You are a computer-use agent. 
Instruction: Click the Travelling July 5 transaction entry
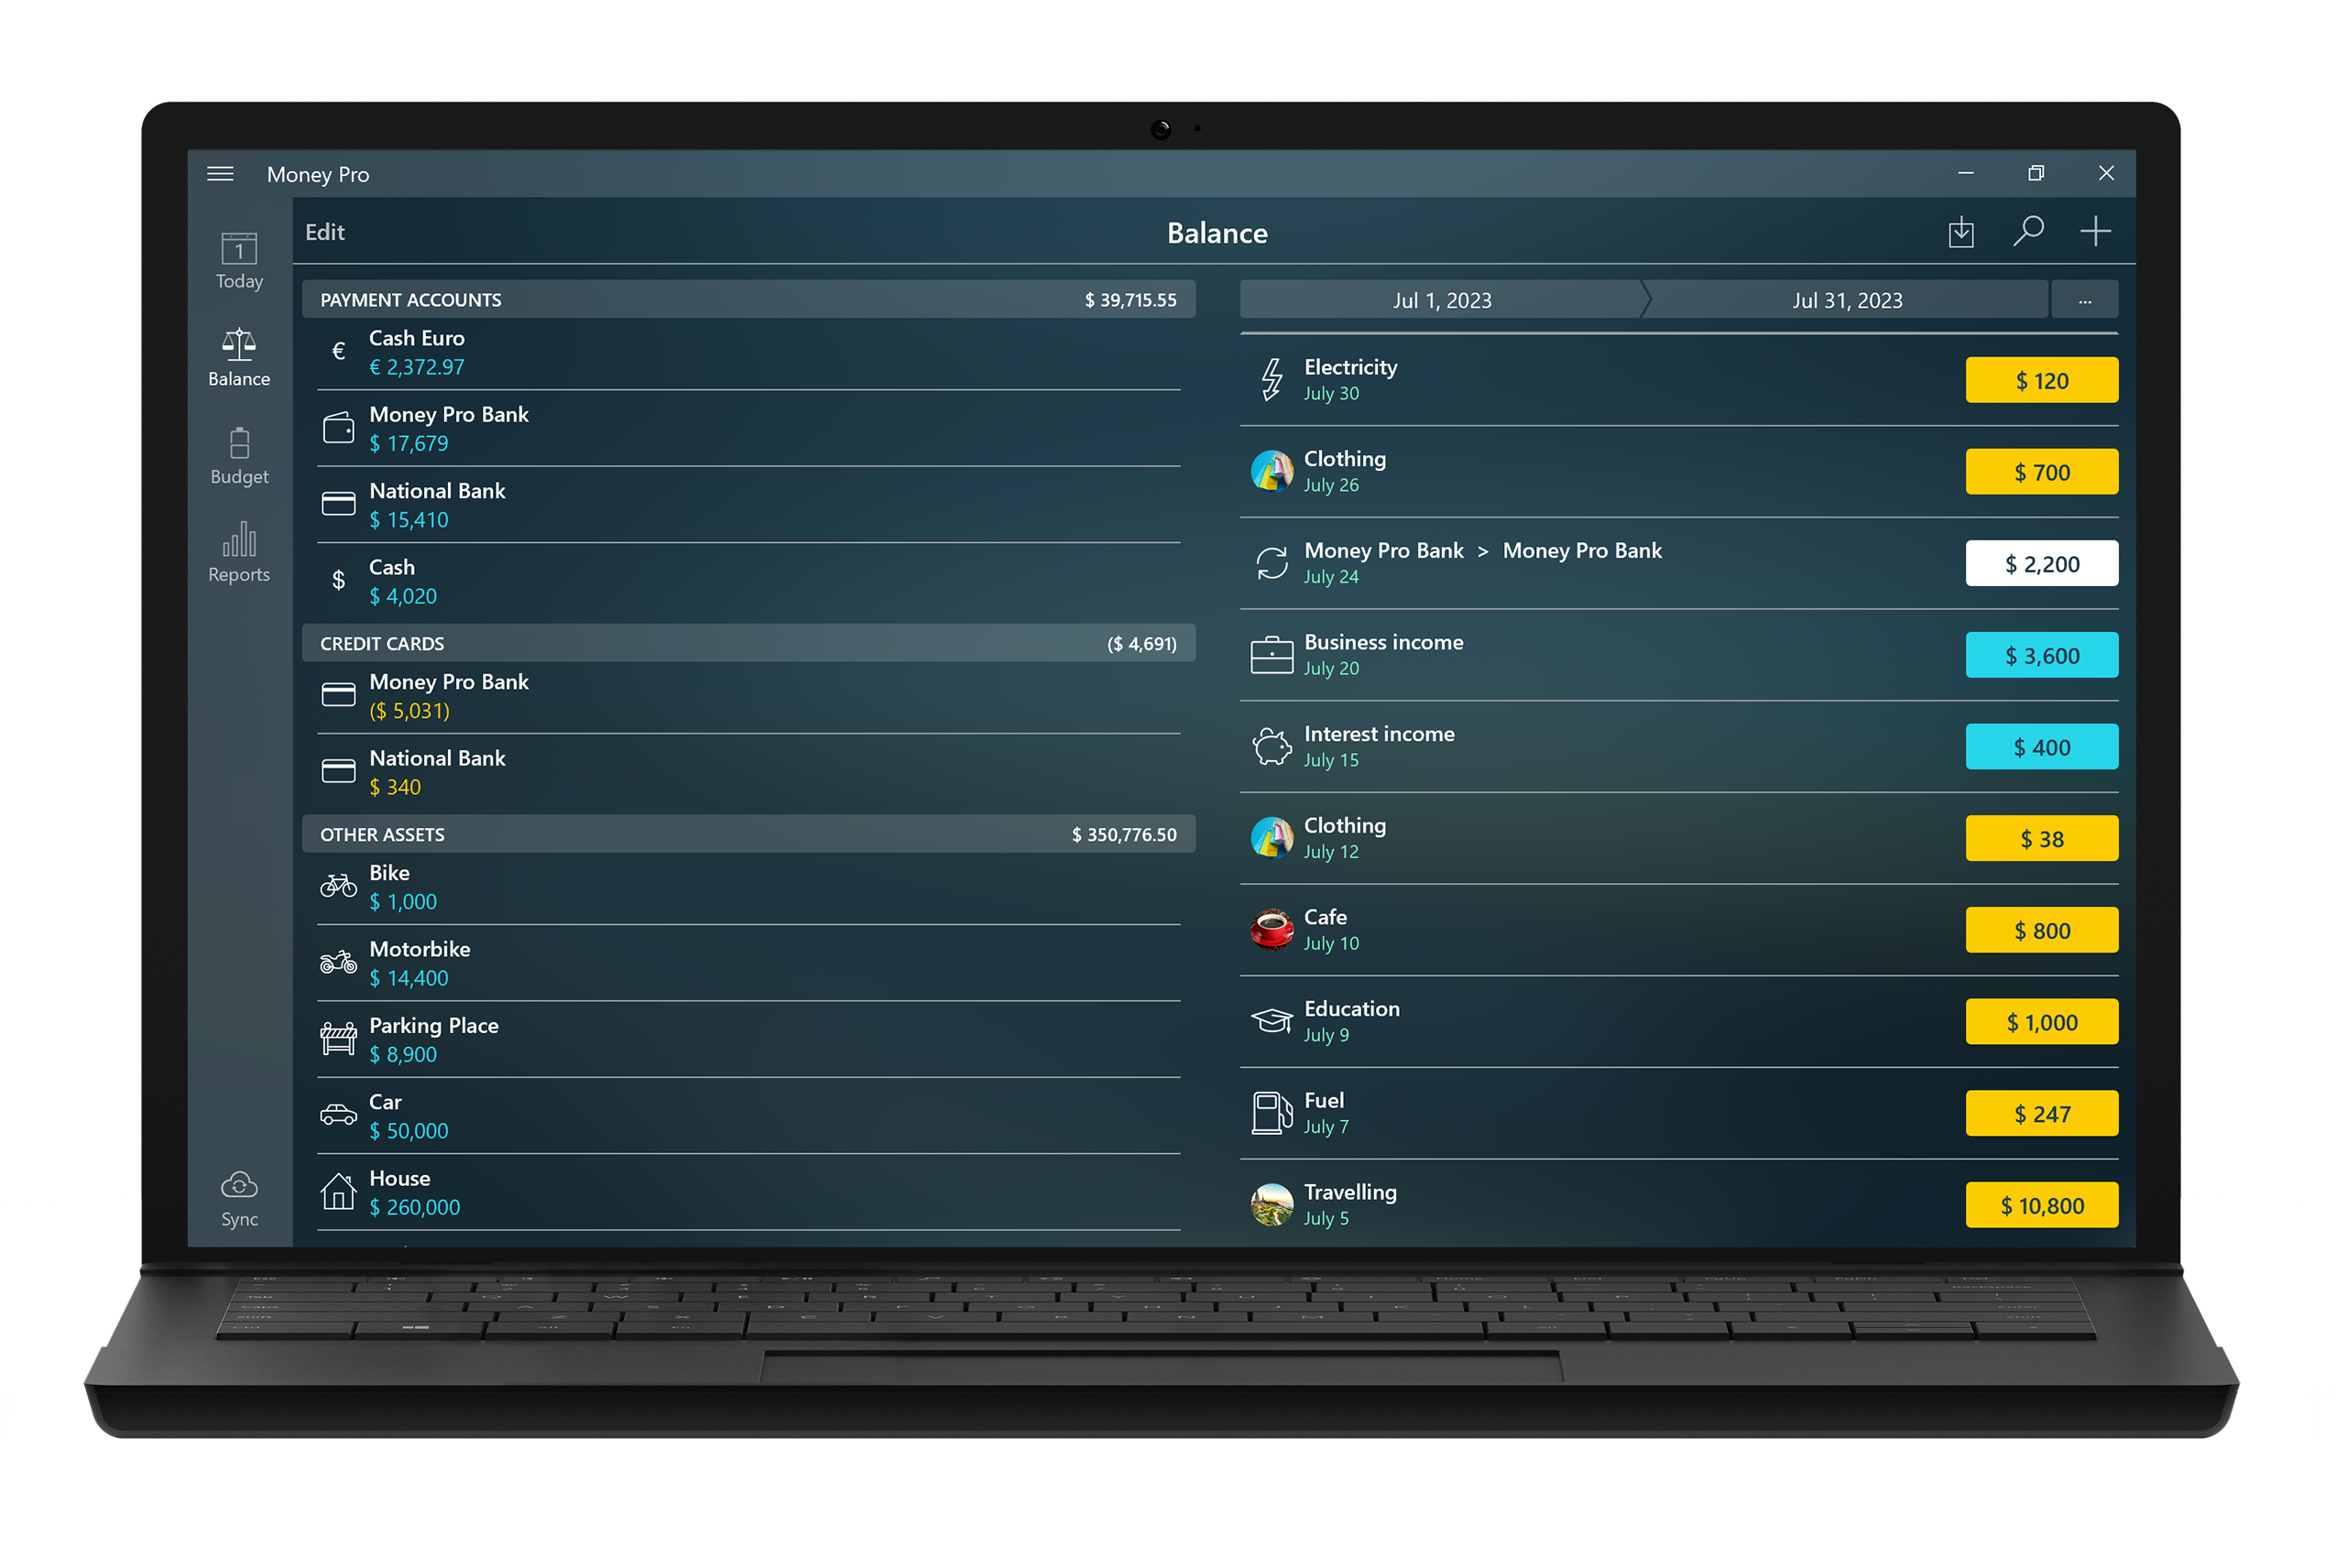(x=1680, y=1204)
